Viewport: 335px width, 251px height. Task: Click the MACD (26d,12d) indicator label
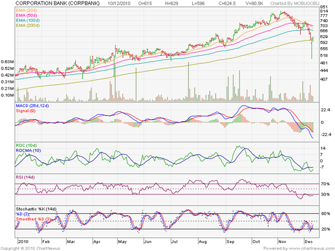point(32,106)
